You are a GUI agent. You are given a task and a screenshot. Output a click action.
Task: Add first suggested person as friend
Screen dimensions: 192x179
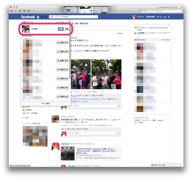(x=63, y=43)
